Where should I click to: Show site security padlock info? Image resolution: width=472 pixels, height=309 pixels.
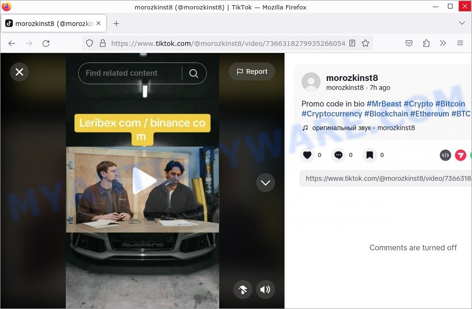103,44
